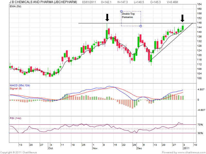The width and height of the screenshot is (206, 154).
Task: Click the 30% level label on RSI
Action: 200,133
